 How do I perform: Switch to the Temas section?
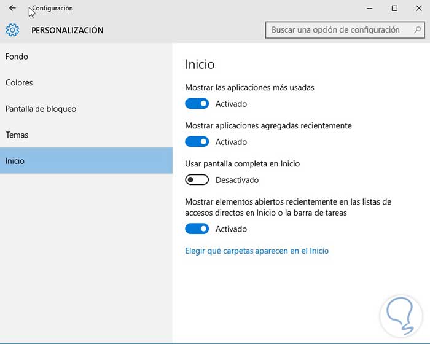(x=86, y=135)
